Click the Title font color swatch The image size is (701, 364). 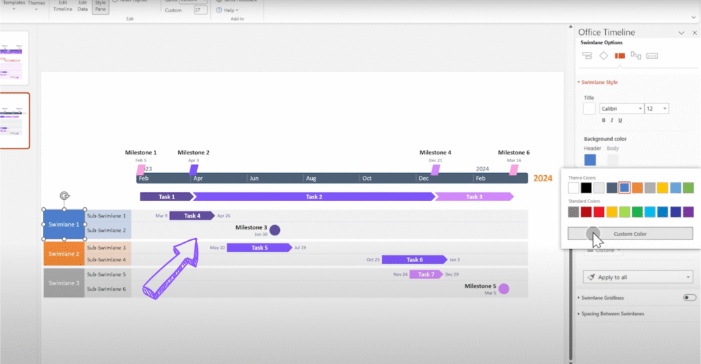pyautogui.click(x=589, y=109)
